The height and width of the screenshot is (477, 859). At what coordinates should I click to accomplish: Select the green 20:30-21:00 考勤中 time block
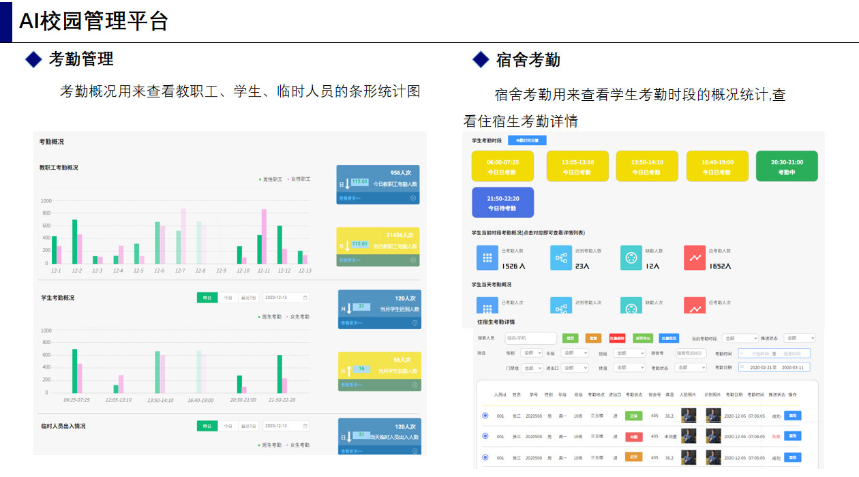point(786,167)
